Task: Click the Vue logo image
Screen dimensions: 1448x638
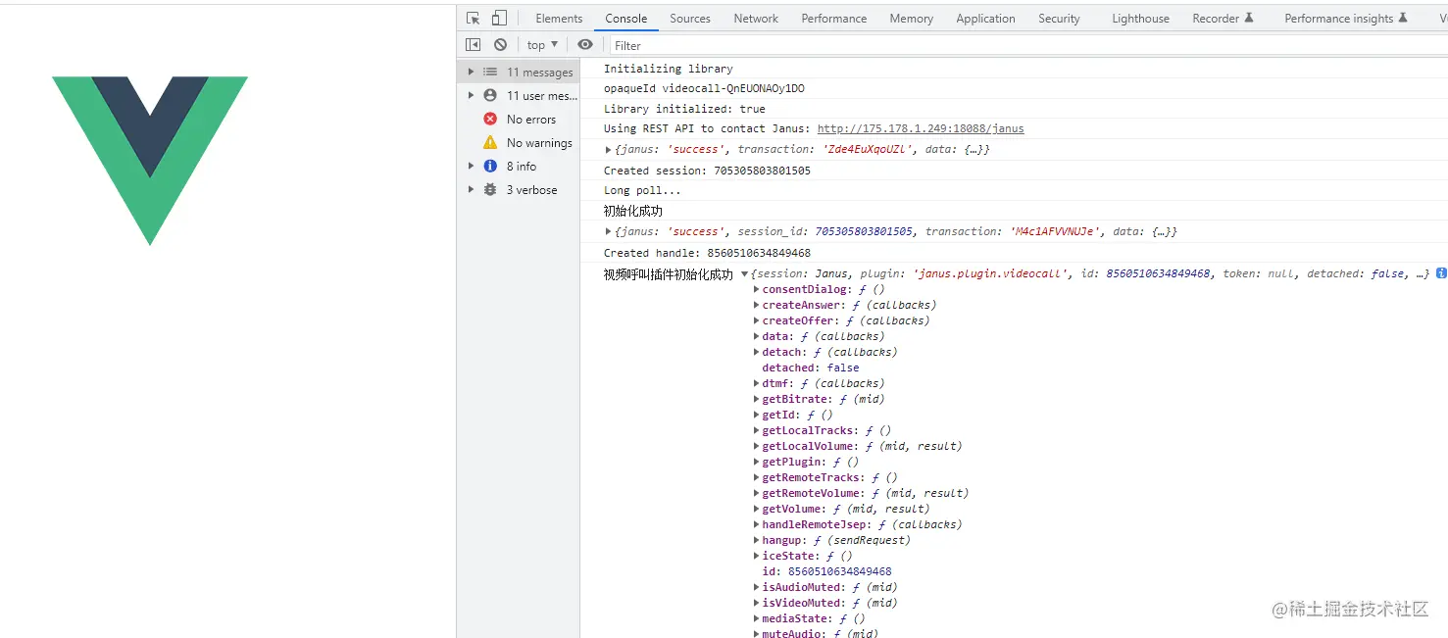Action: pos(150,161)
